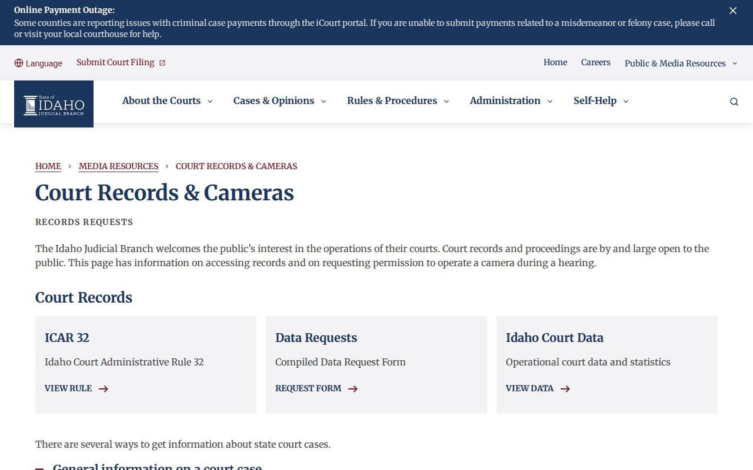The width and height of the screenshot is (753, 470).
Task: Expand the Cases & Opinions chevron
Action: tap(323, 102)
